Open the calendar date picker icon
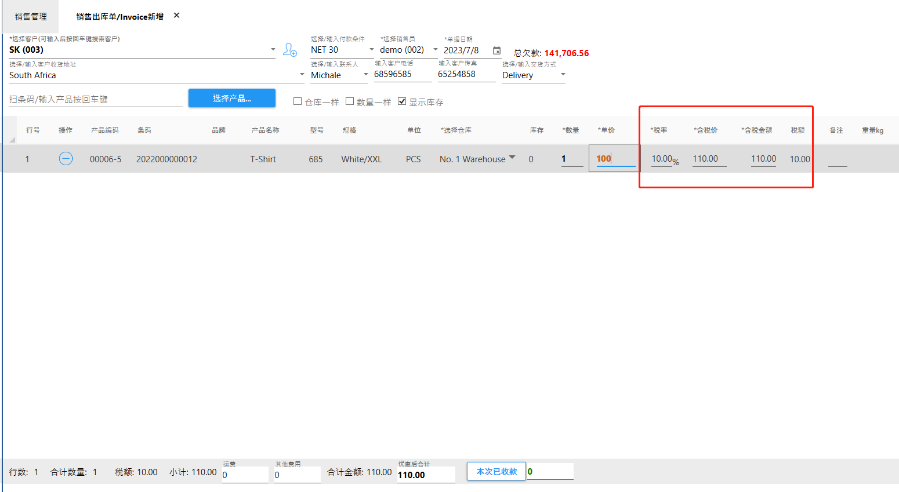The image size is (899, 492). coord(496,50)
